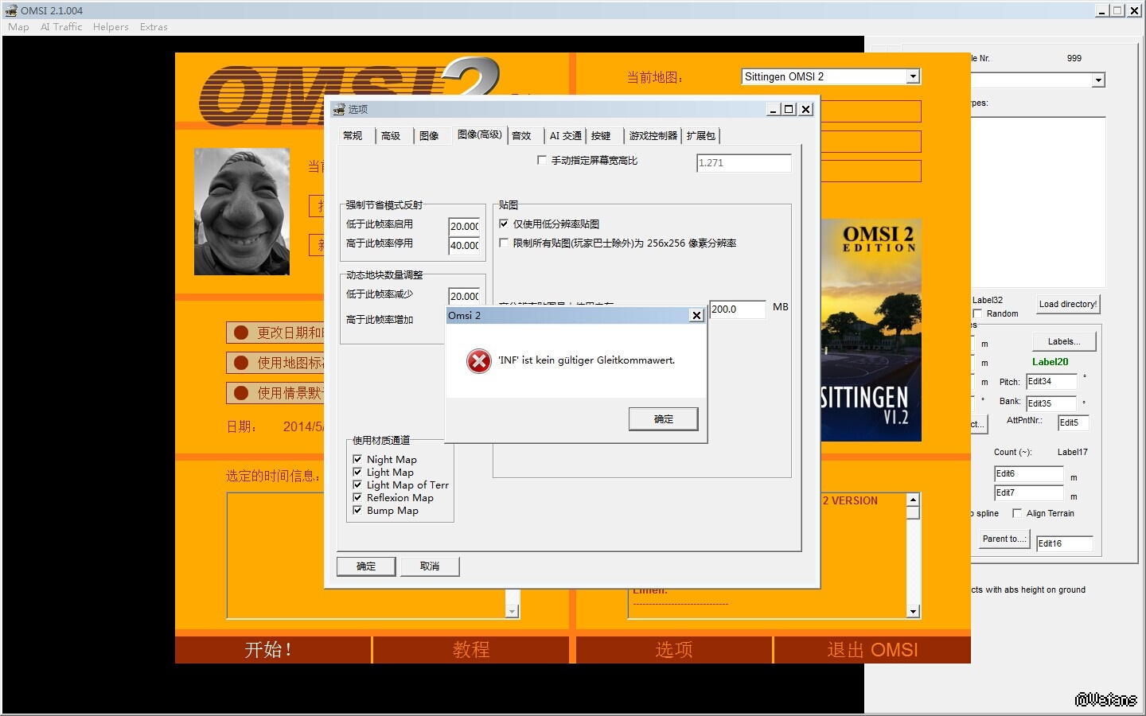Image resolution: width=1146 pixels, height=716 pixels.
Task: Click the Parent to...: button
Action: (x=1004, y=539)
